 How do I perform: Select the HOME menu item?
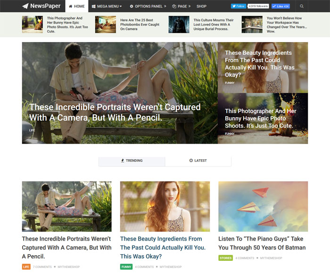point(77,6)
